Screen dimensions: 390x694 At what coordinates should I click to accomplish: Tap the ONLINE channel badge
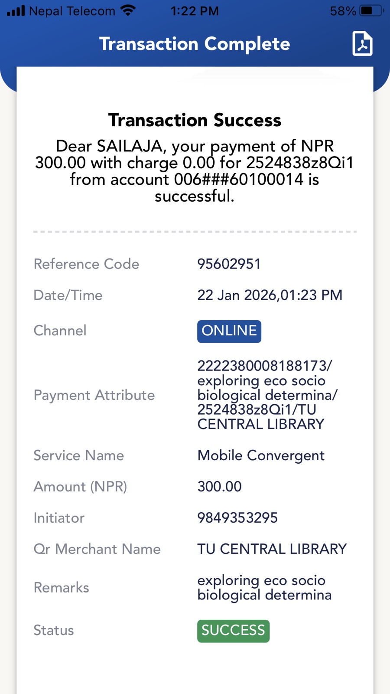pyautogui.click(x=229, y=331)
